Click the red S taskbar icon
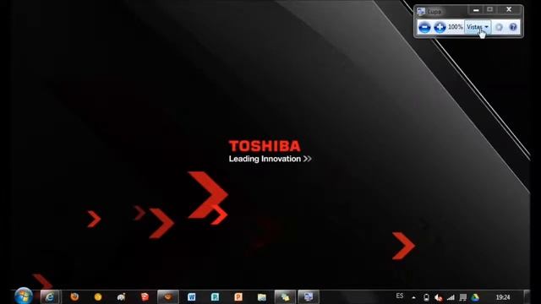Viewport: 541px width, 304px height. pos(145,296)
